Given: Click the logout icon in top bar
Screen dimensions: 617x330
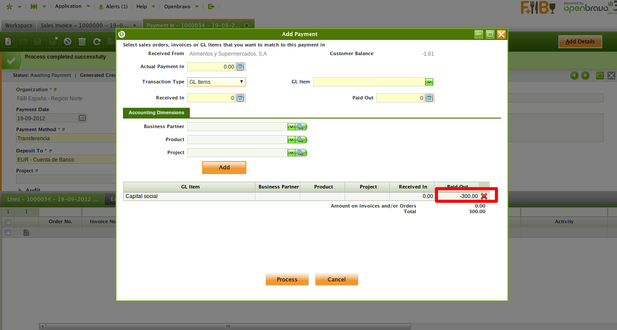Looking at the screenshot, I should pos(211,7).
